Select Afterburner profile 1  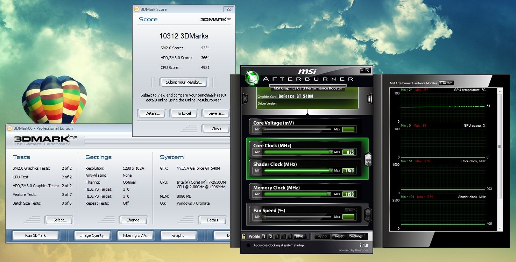pyautogui.click(x=264, y=236)
